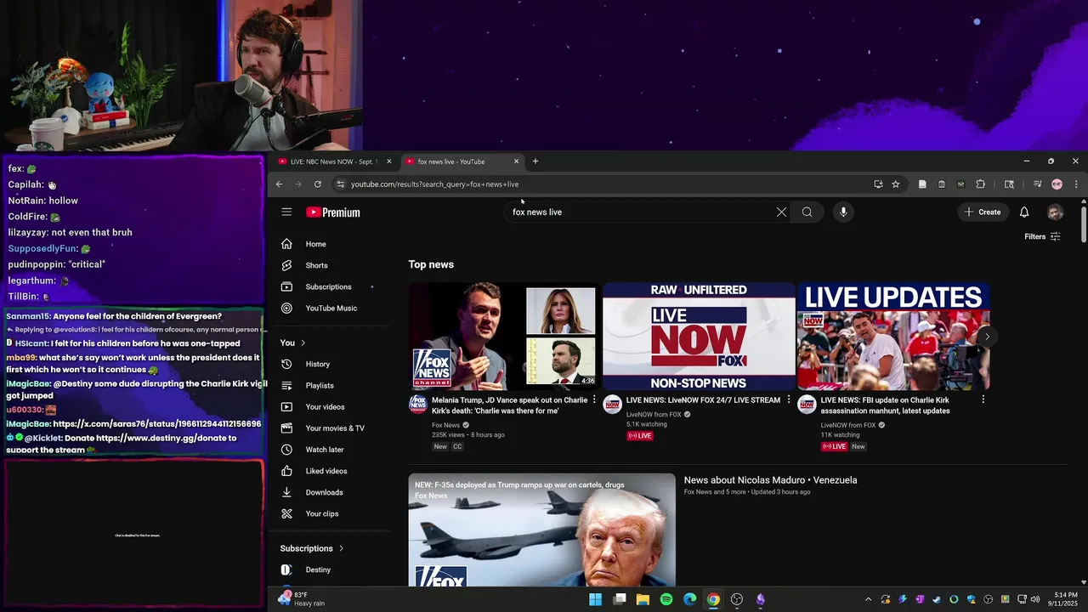This screenshot has width=1088, height=612.
Task: Open Your movies & TV
Action: click(x=331, y=428)
